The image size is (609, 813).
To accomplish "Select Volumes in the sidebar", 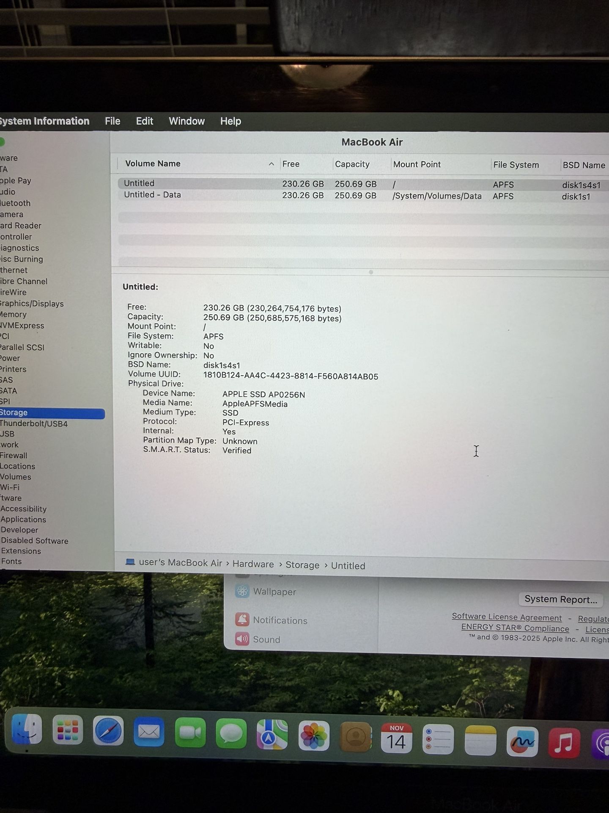I will (x=16, y=477).
